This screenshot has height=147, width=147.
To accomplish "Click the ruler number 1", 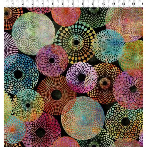I will [13, 4].
